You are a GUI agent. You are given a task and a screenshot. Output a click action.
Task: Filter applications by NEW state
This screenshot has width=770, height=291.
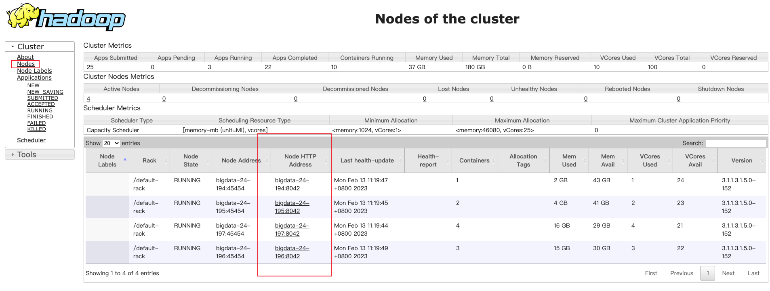[x=33, y=85]
